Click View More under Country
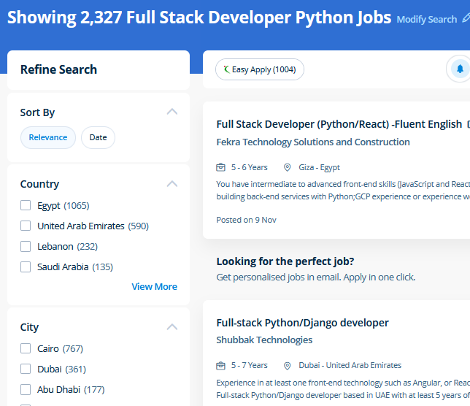Screen dimensions: 470x406 [x=154, y=286]
